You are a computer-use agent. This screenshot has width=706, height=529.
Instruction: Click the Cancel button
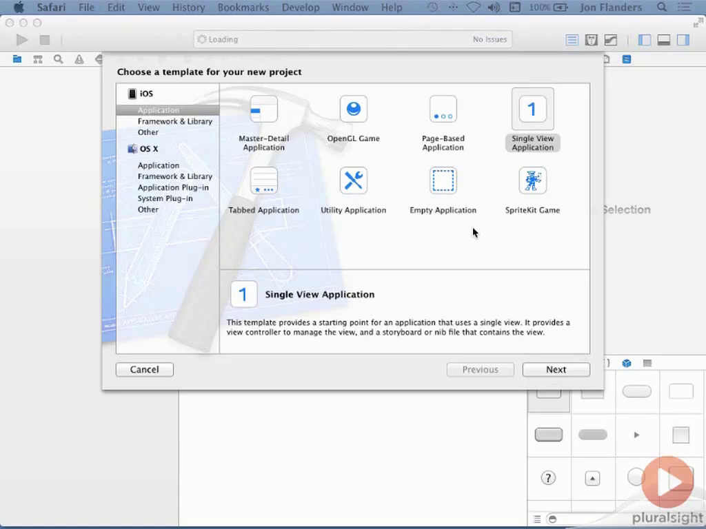145,369
